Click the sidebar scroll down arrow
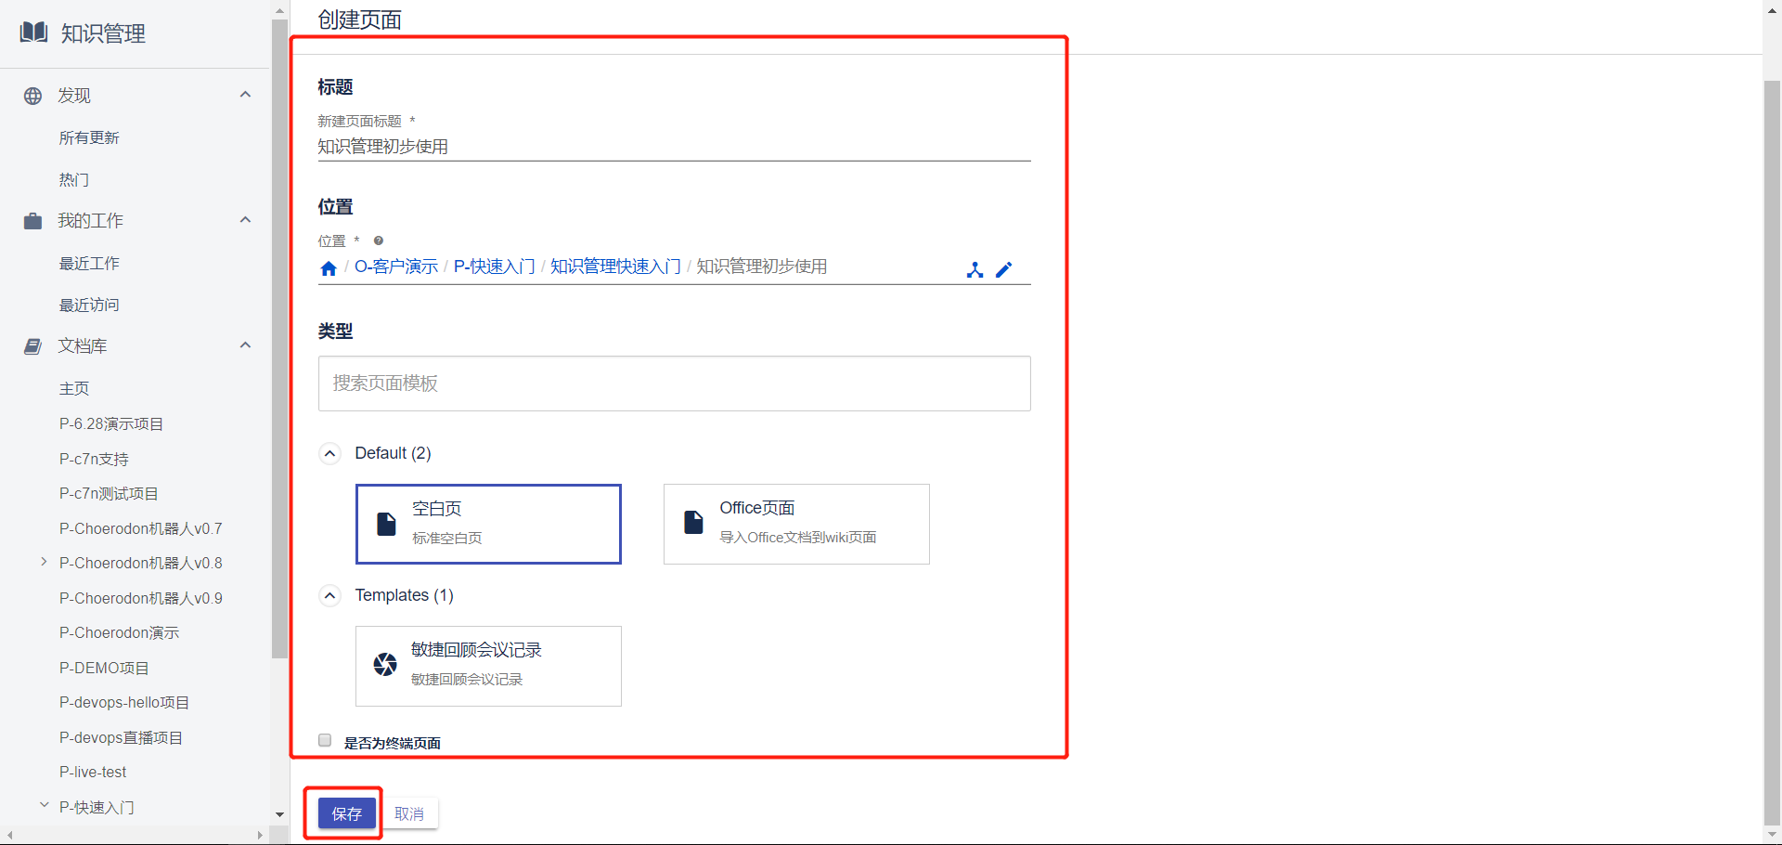The image size is (1782, 845). point(279,814)
